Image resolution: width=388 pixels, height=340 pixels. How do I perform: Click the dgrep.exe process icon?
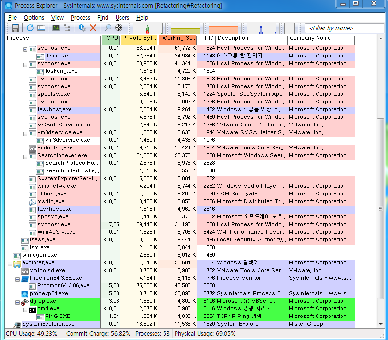pyautogui.click(x=25, y=302)
